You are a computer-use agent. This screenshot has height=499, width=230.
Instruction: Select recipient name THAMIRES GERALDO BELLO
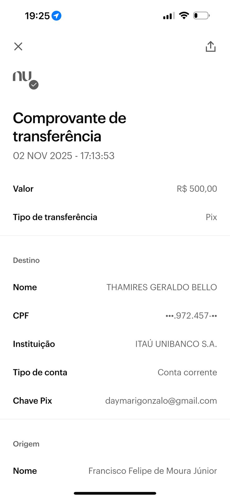coord(161,287)
